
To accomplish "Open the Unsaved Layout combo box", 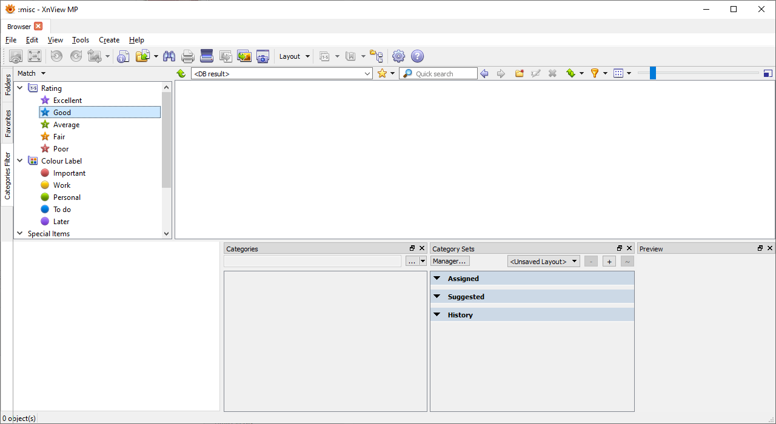I will point(543,262).
